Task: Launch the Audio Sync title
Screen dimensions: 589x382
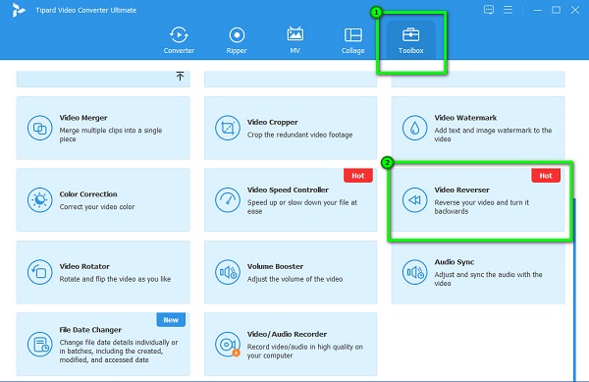Action: tap(455, 262)
